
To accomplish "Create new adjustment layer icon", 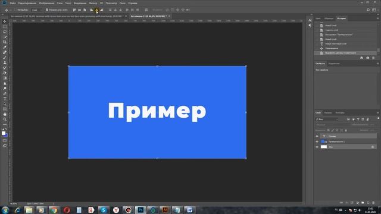I will click(x=357, y=203).
